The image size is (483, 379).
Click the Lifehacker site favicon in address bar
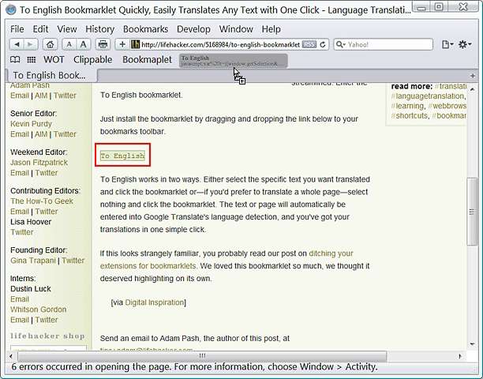(135, 45)
